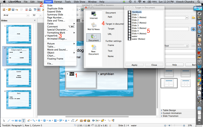Toggle the Slide 1 checkbox in target list
203x127 pixels.
pos(129,15)
